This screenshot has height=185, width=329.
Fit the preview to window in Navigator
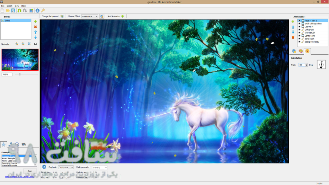click(x=29, y=44)
